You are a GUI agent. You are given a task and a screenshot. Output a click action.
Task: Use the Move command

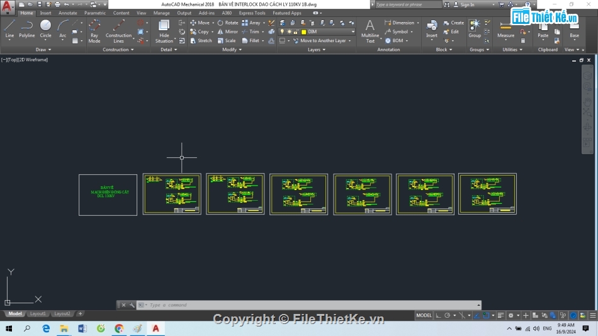coord(200,23)
